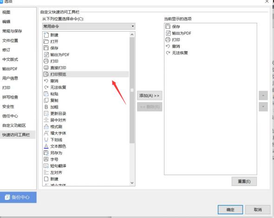Click the 取消 cancel button

(x=258, y=210)
